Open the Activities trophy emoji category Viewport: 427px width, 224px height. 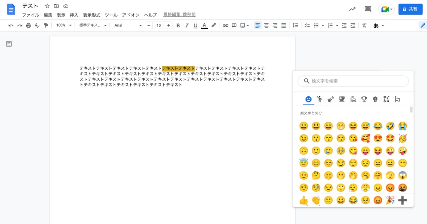pyautogui.click(x=364, y=99)
